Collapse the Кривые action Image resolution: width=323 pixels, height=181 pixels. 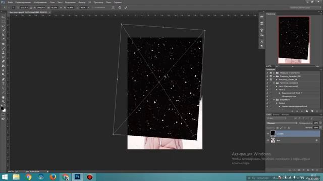[277, 103]
